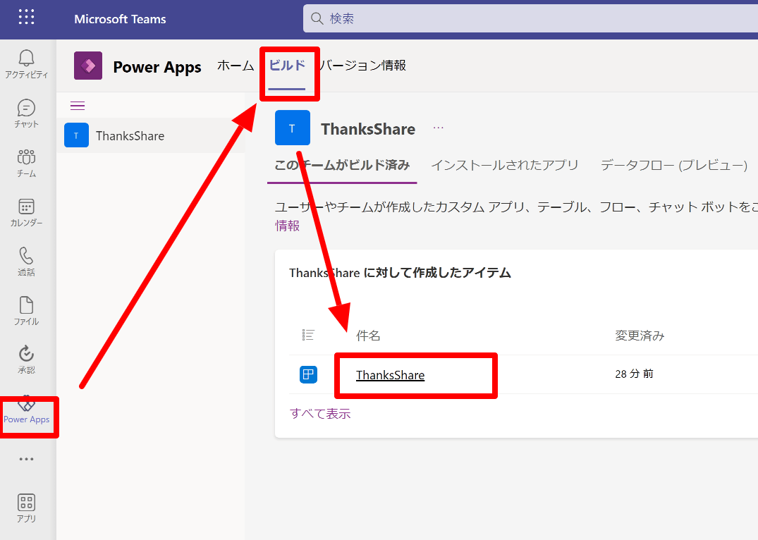Click the Power Apps app title
This screenshot has height=540, width=758.
(157, 67)
